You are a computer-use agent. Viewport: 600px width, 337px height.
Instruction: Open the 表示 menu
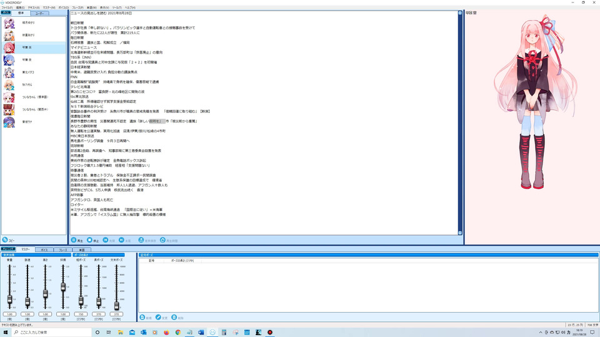104,7
